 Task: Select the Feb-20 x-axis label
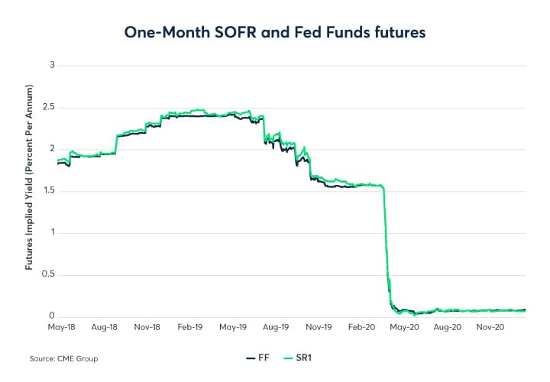click(x=361, y=326)
